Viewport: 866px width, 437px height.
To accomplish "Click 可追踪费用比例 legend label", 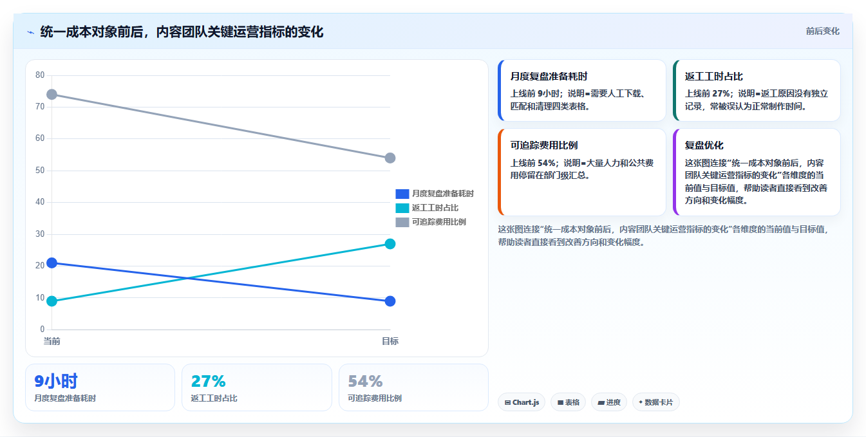I will 439,222.
